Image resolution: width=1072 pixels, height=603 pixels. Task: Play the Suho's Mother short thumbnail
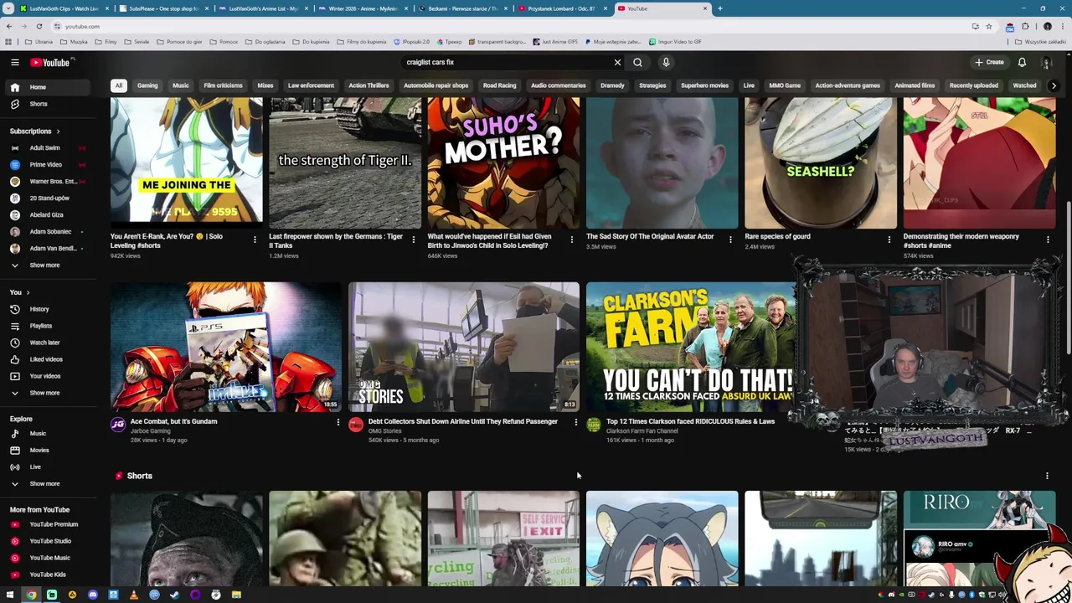coord(503,162)
